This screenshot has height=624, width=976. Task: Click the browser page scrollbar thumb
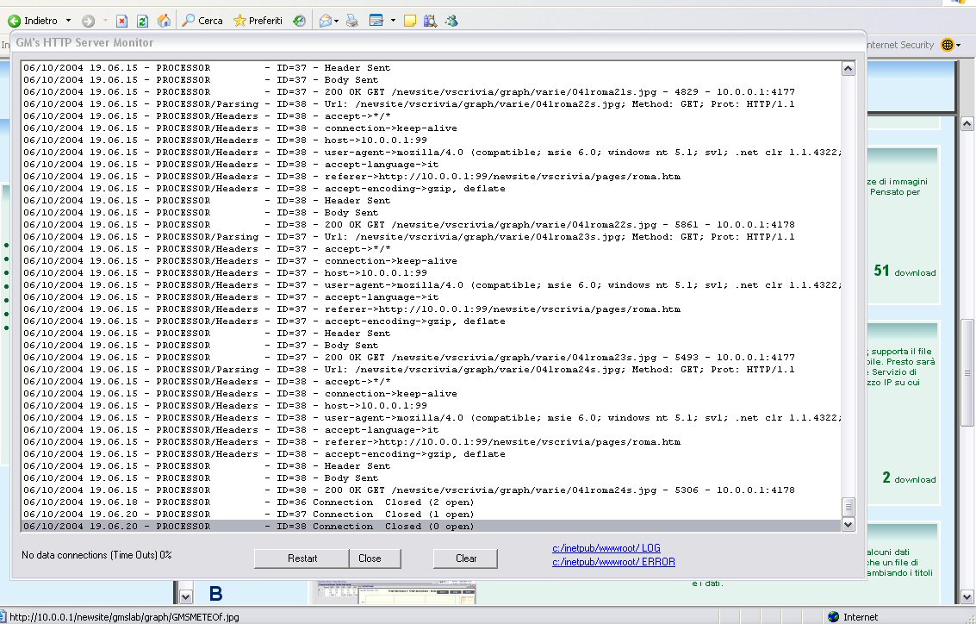pyautogui.click(x=967, y=372)
